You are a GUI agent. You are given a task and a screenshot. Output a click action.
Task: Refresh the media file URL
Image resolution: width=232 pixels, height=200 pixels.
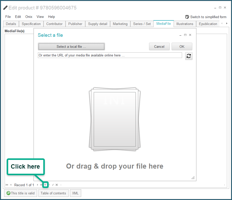(189, 56)
